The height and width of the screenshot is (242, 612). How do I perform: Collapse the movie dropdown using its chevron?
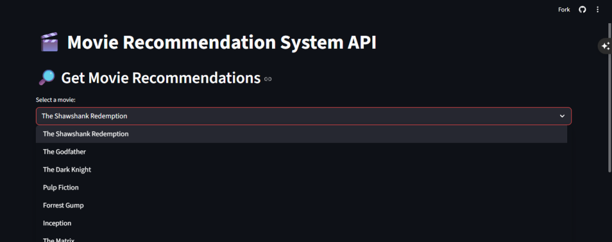pyautogui.click(x=562, y=116)
